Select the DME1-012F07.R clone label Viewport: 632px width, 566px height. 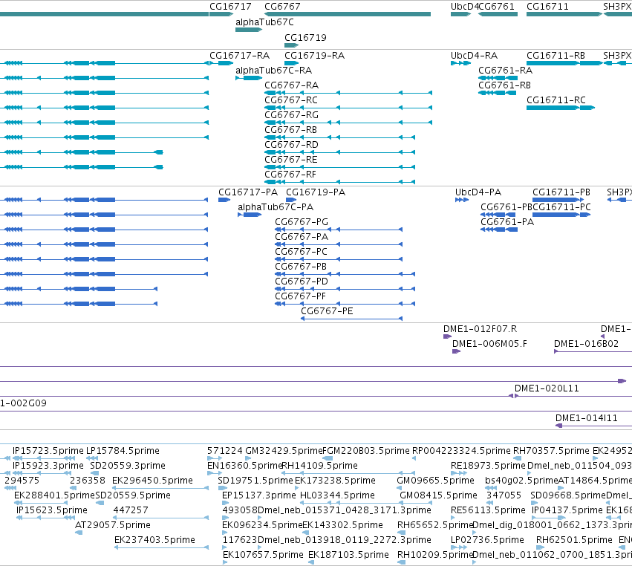coord(480,328)
